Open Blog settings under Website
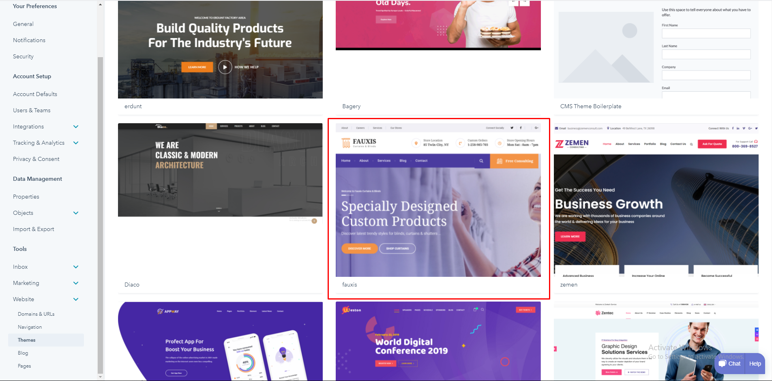This screenshot has width=772, height=381. pos(23,353)
